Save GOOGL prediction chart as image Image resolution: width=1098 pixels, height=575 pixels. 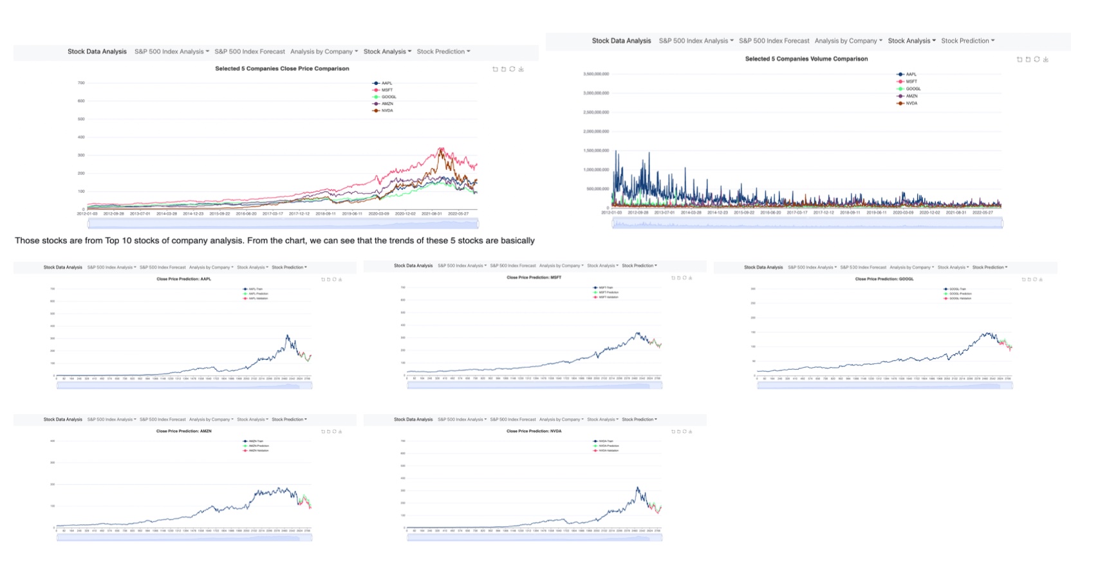tap(1041, 279)
